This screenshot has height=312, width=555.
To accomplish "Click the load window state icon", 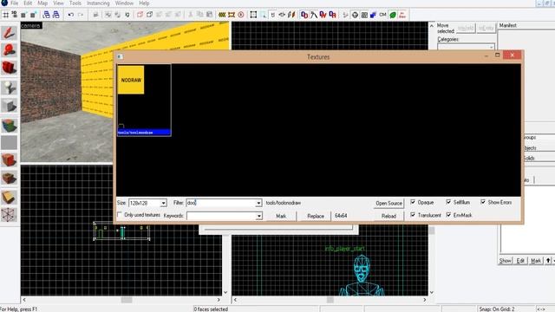I will (46, 15).
